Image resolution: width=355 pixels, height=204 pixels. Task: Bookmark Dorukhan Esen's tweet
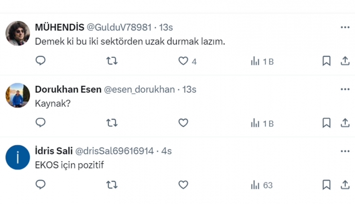click(x=327, y=123)
